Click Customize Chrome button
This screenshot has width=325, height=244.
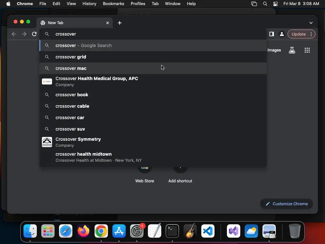tap(287, 204)
